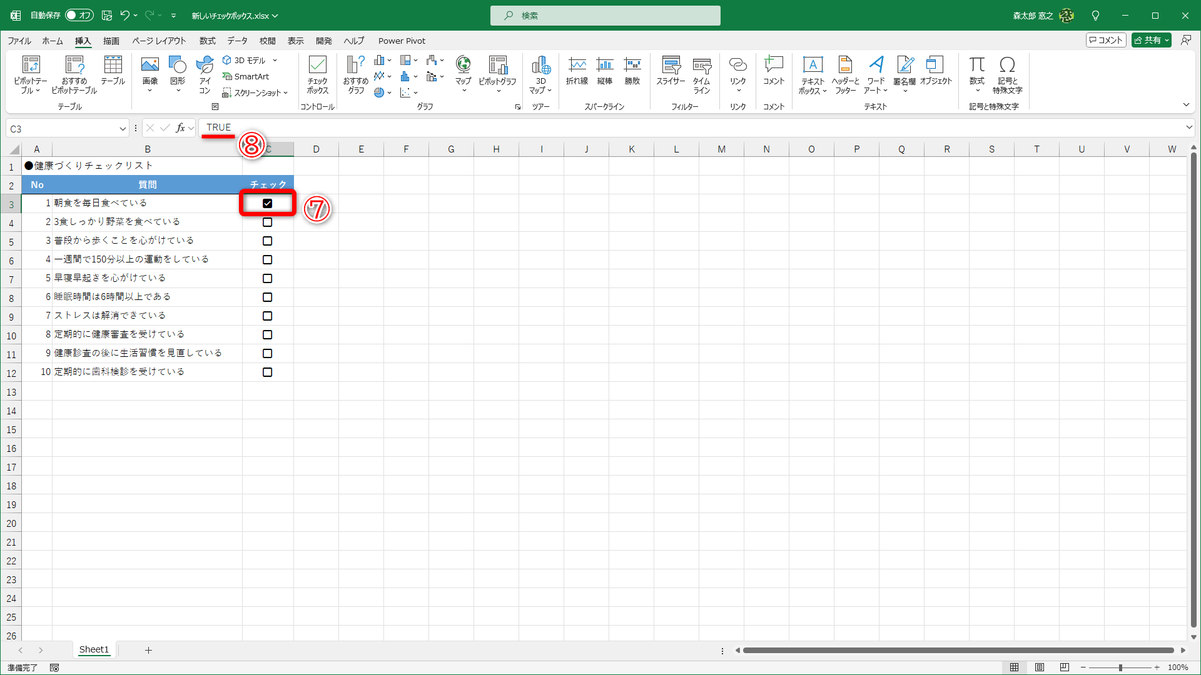Open the Screenshot dropdown
Viewport: 1201px width, 675px height.
pyautogui.click(x=255, y=92)
